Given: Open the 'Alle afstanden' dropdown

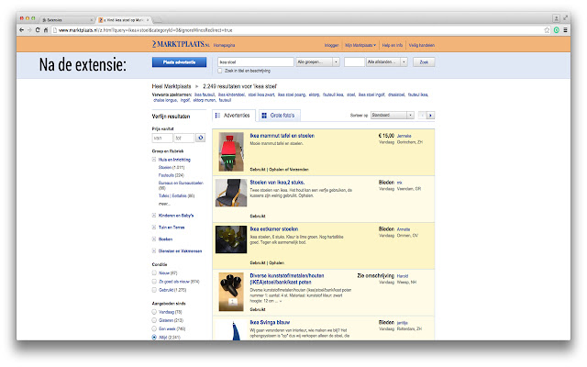Looking at the screenshot, I should (387, 61).
